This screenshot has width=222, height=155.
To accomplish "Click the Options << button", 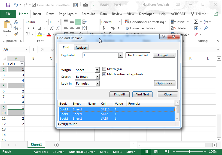I will (165, 83).
